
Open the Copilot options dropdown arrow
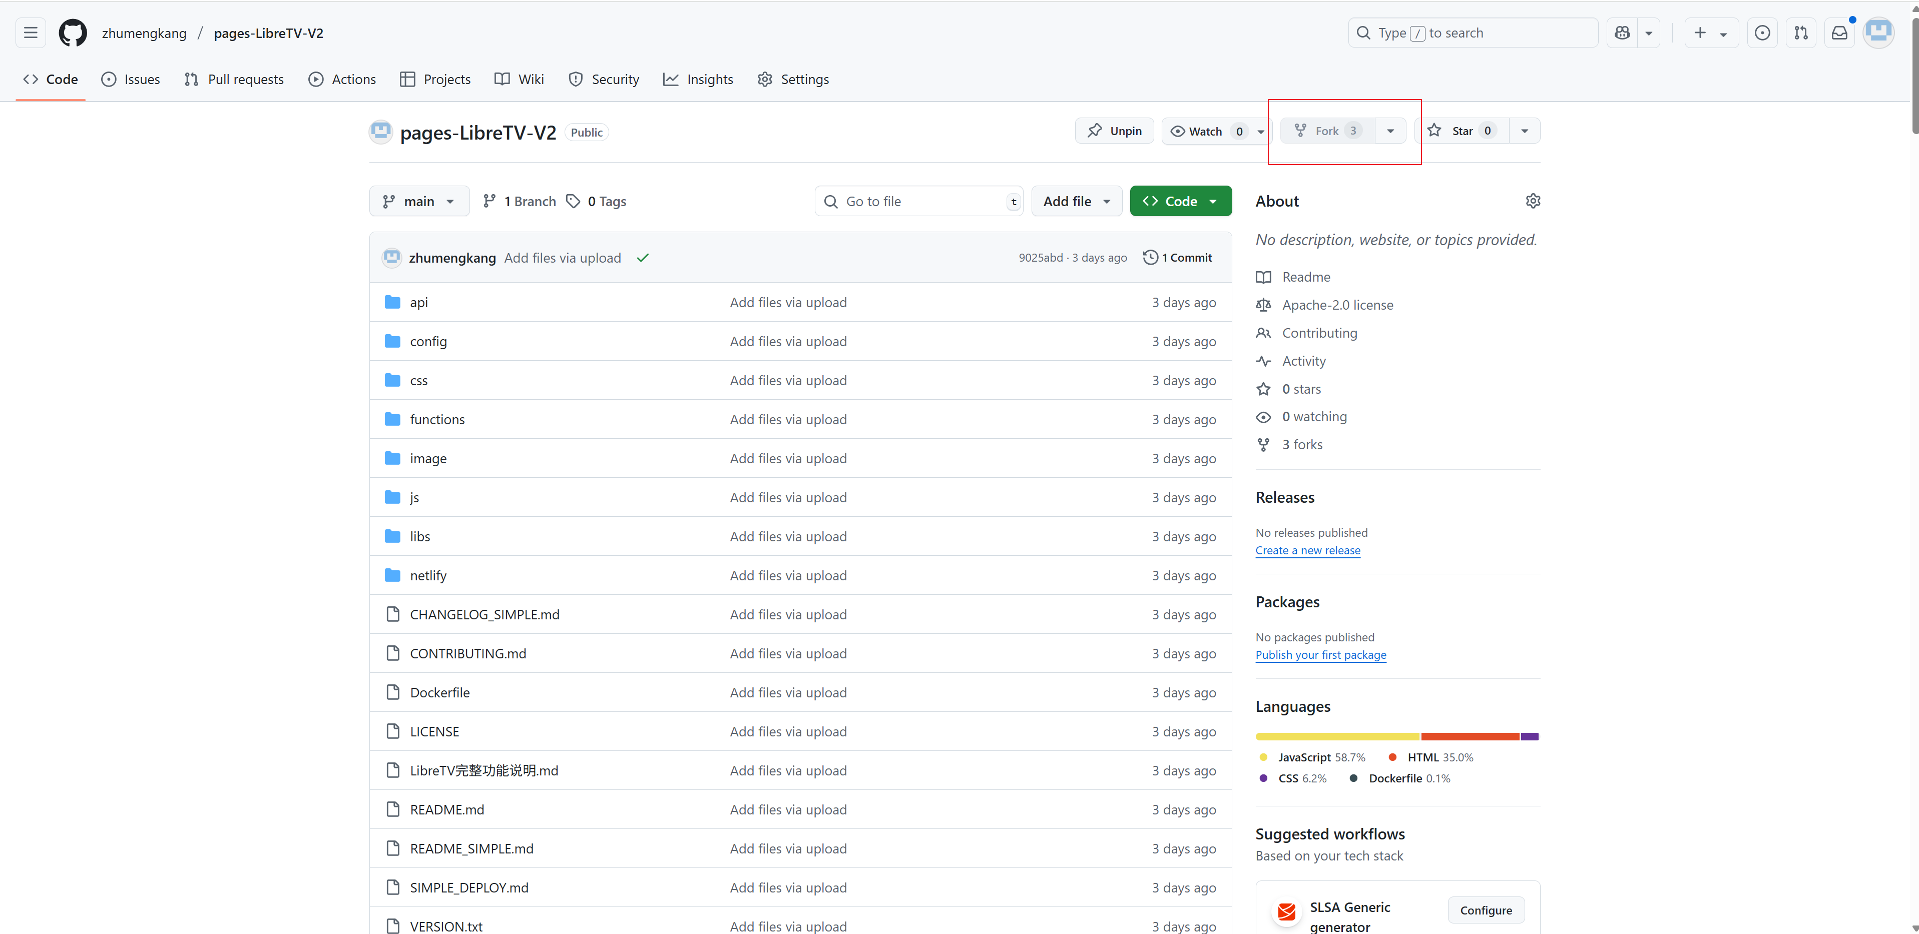click(1649, 33)
